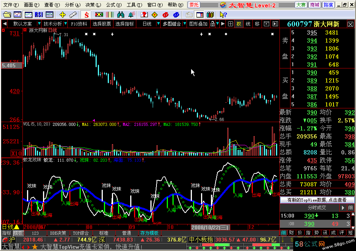Open the 默认方案 dropdown arrow
356x251 pixels.
39,24
